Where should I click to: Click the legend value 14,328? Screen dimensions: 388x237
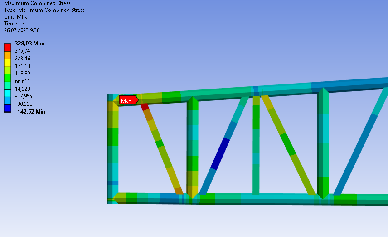click(23, 89)
